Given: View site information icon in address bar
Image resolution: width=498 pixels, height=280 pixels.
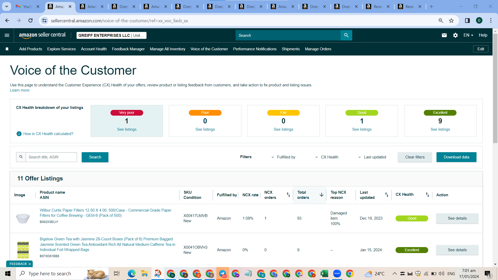Looking at the screenshot, I should click(x=45, y=20).
